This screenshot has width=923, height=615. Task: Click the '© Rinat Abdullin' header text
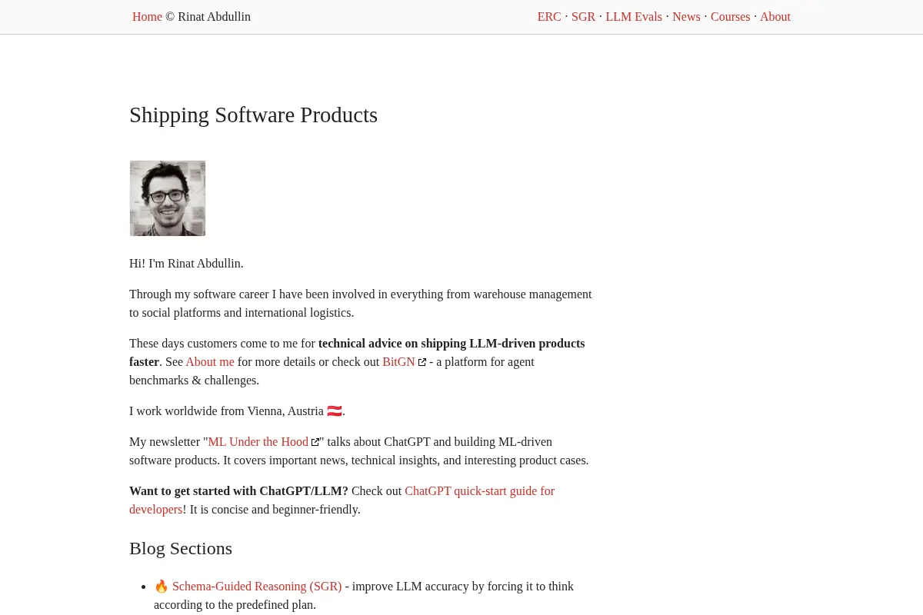pos(208,17)
